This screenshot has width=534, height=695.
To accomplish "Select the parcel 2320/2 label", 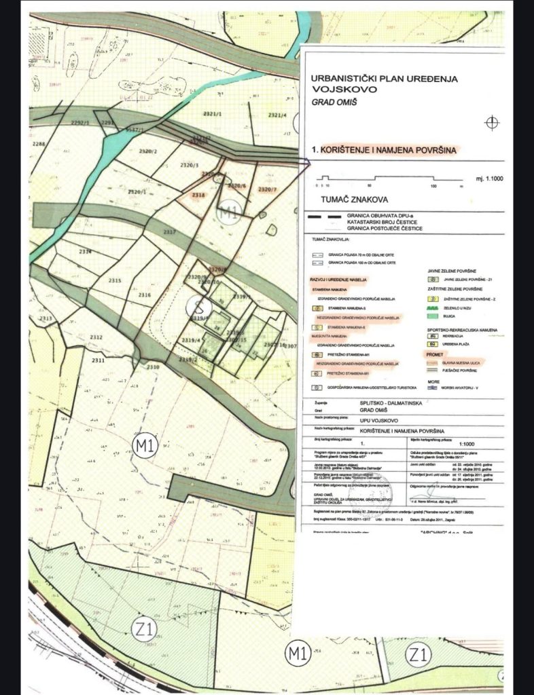I will tap(147, 151).
